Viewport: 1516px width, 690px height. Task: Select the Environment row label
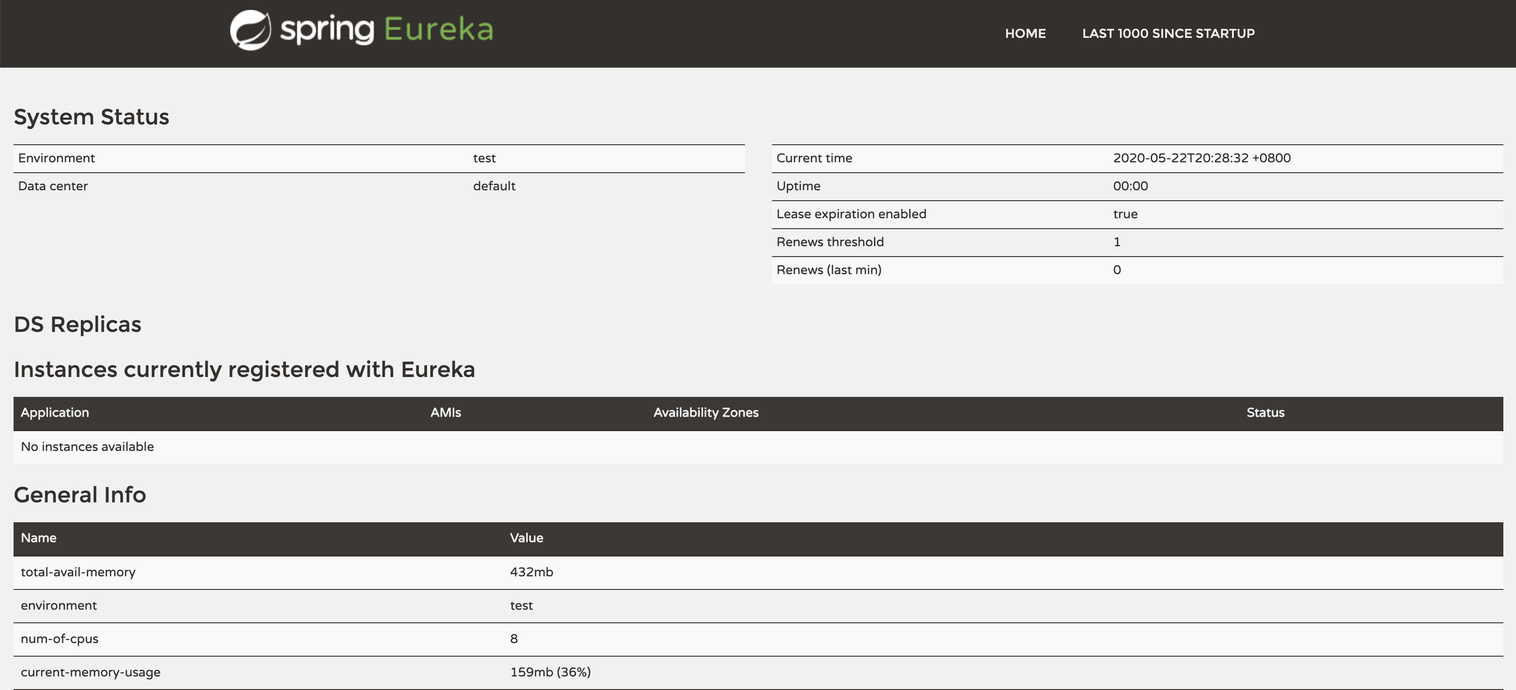click(56, 158)
